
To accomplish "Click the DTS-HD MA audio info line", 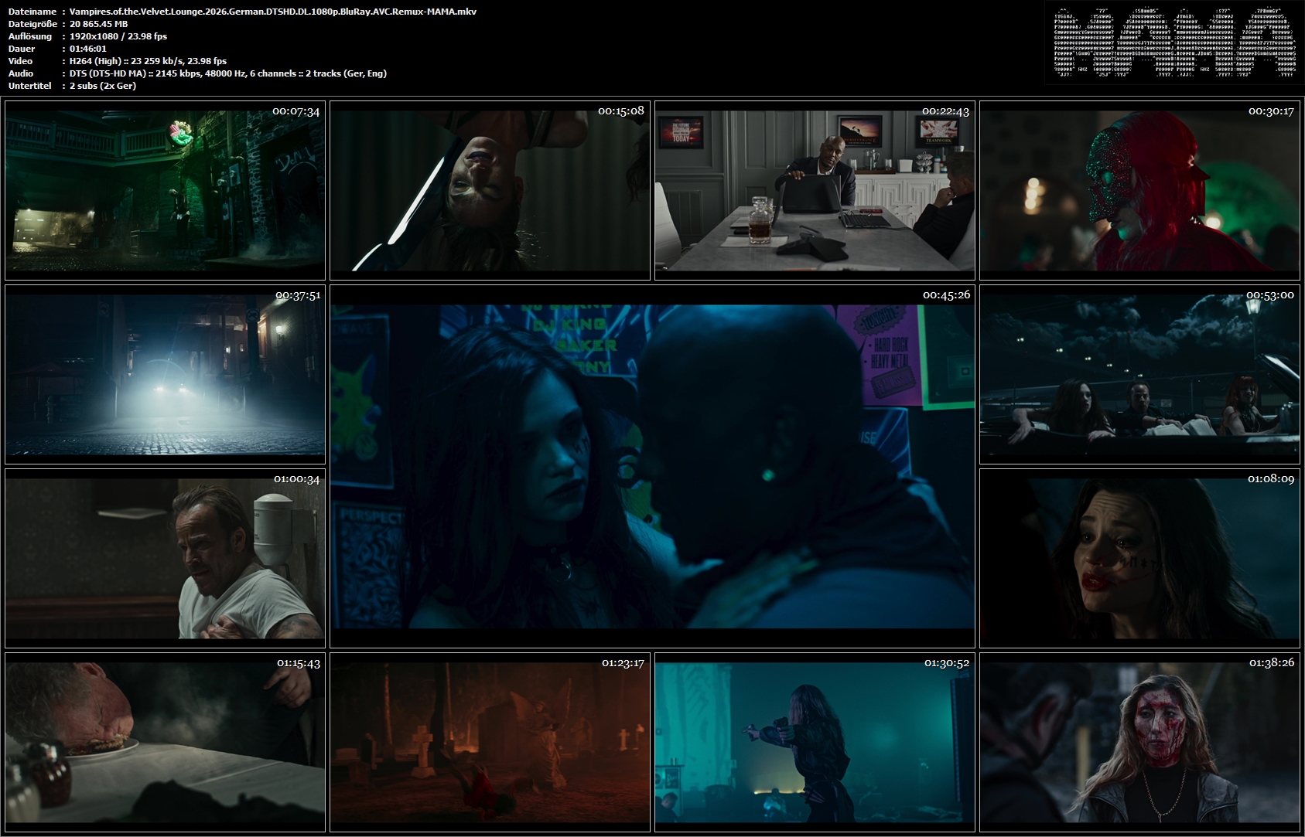I will [x=228, y=73].
